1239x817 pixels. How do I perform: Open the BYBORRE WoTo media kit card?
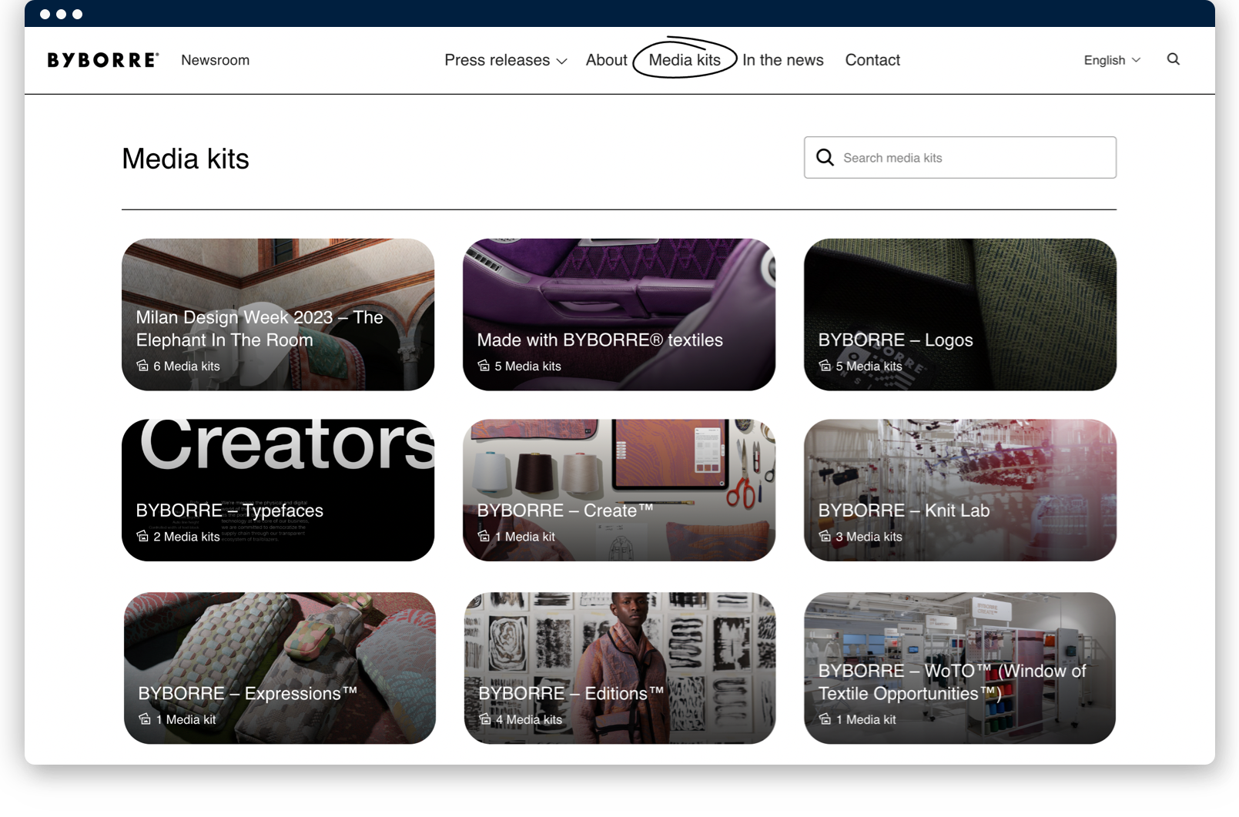click(959, 668)
